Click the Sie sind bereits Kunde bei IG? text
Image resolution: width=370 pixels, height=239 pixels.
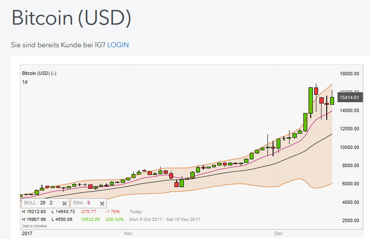tap(58, 45)
